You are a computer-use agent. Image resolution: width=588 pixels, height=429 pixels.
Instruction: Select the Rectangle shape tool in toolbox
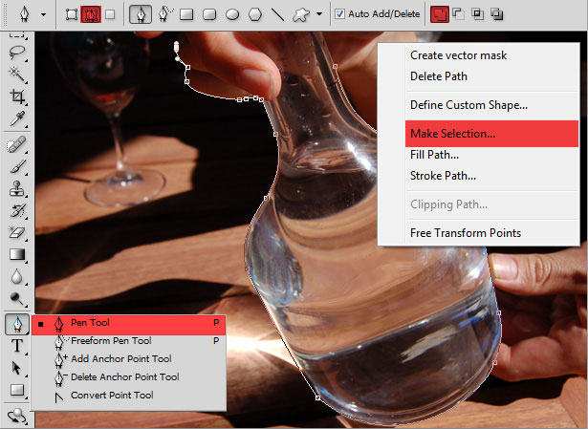[17, 391]
